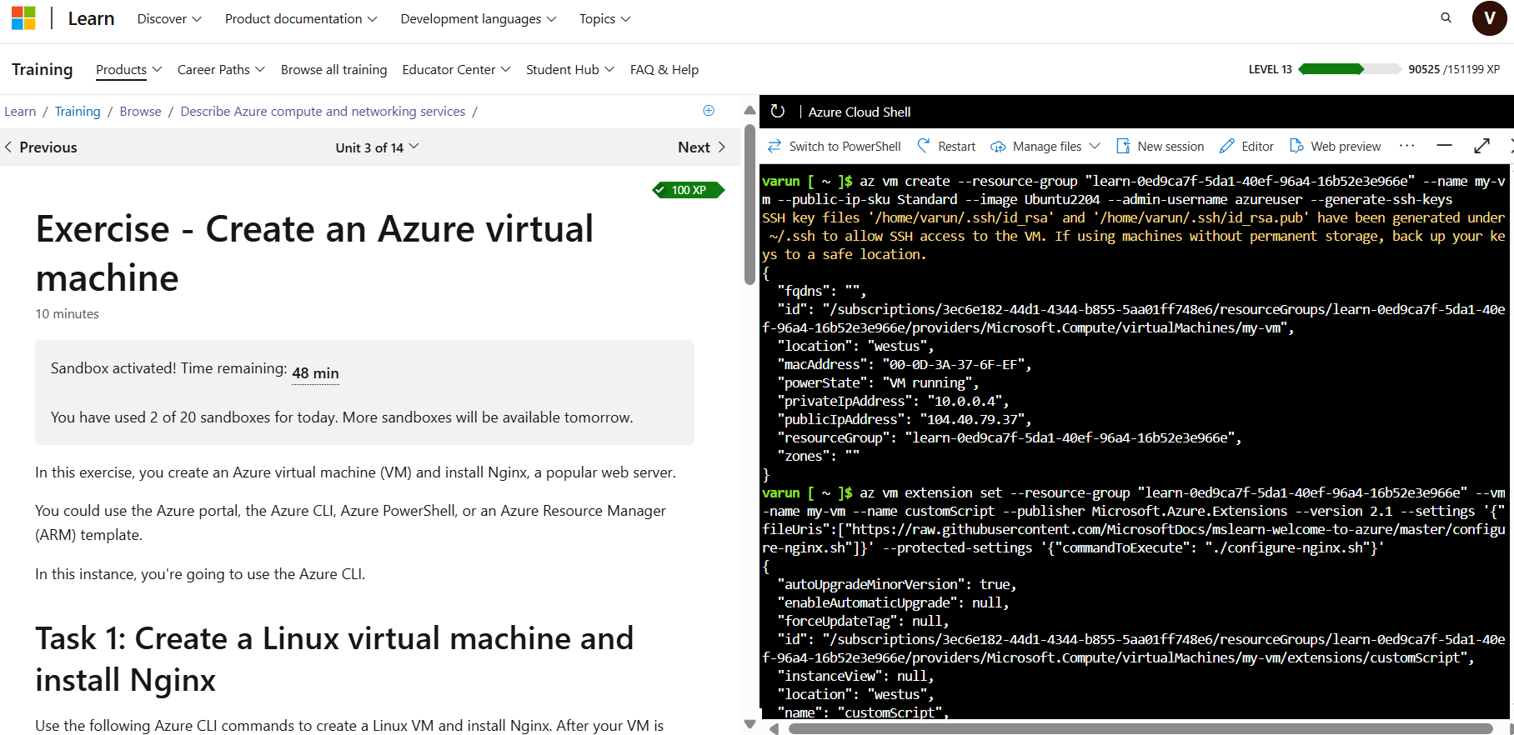
Task: Restart the Cloud Shell
Action: [x=946, y=147]
